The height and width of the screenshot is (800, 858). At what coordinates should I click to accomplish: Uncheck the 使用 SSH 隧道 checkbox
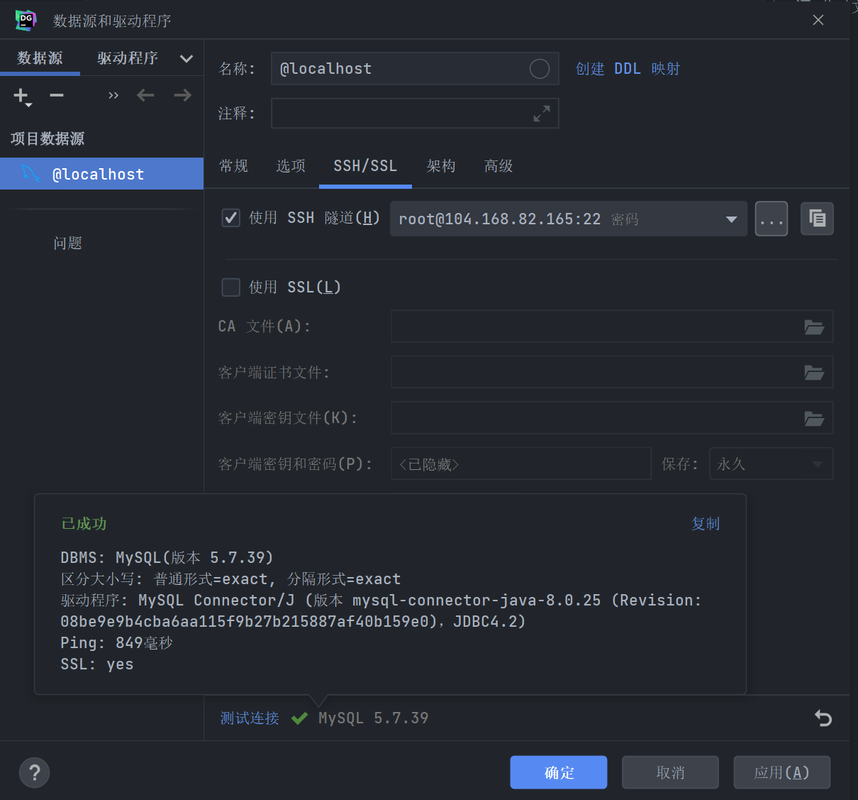(x=230, y=218)
